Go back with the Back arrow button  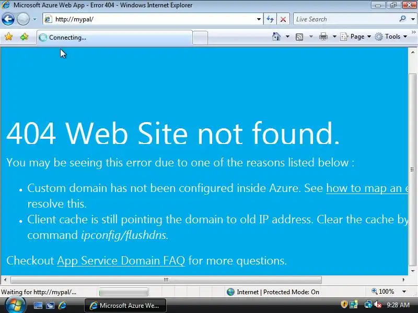tap(8, 19)
